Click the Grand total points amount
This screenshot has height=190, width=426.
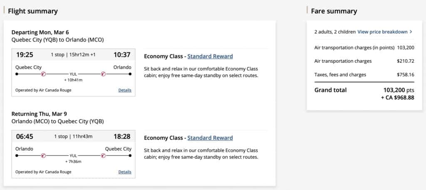point(399,90)
